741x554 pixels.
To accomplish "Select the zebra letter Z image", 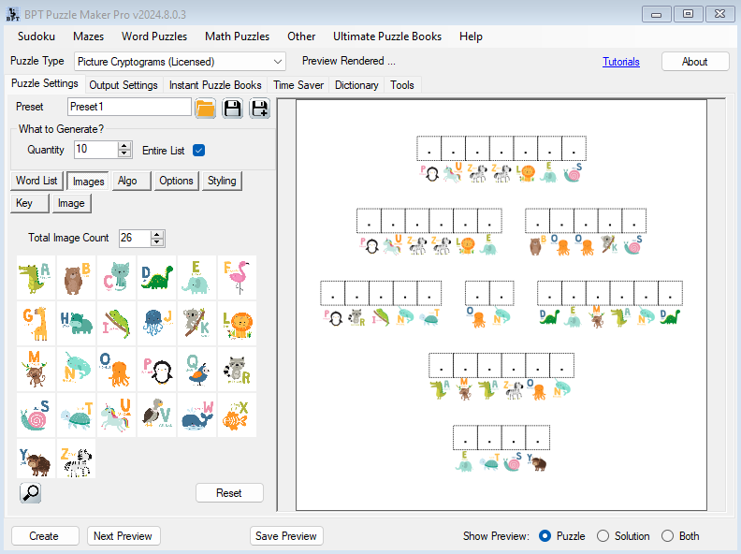I will click(77, 460).
